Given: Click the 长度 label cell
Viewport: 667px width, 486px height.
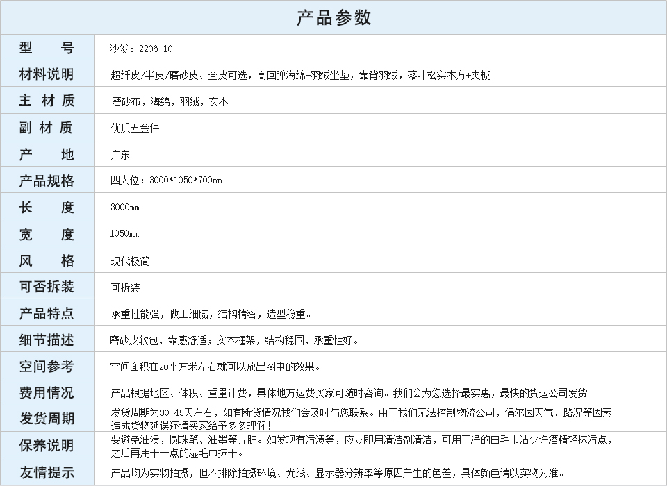Looking at the screenshot, I should 47,206.
